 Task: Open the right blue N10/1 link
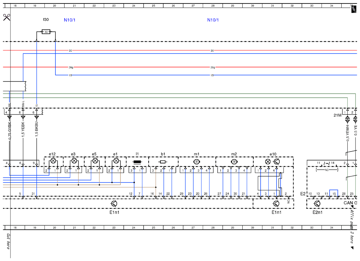pyautogui.click(x=213, y=20)
